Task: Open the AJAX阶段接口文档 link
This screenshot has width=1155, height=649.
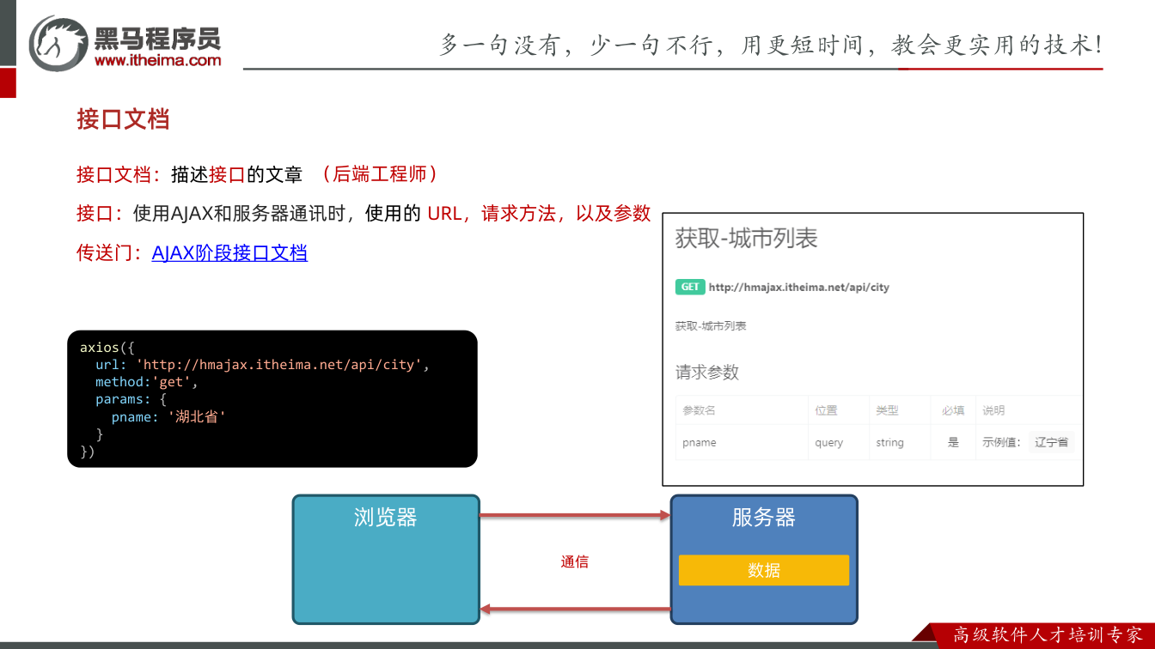Action: tap(229, 252)
